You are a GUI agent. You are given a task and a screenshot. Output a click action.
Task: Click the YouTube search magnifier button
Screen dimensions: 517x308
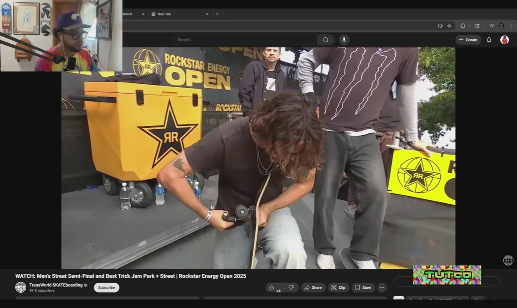click(326, 40)
